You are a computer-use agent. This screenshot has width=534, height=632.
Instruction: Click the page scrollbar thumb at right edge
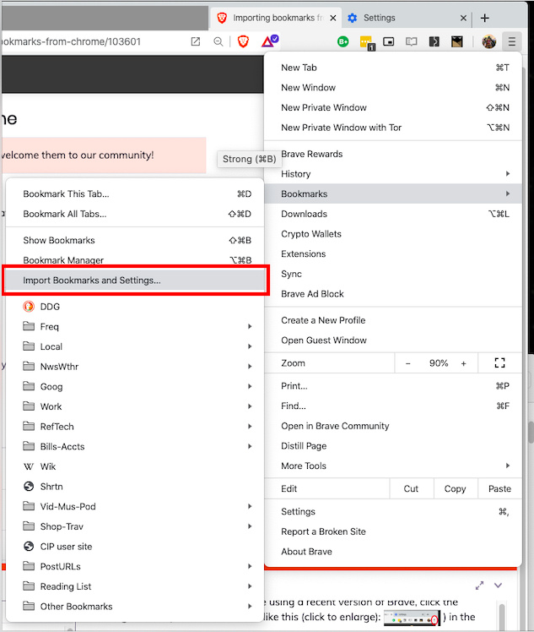tap(531, 432)
